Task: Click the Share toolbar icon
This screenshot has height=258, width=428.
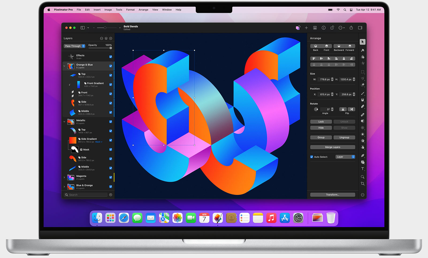Action: (x=351, y=28)
